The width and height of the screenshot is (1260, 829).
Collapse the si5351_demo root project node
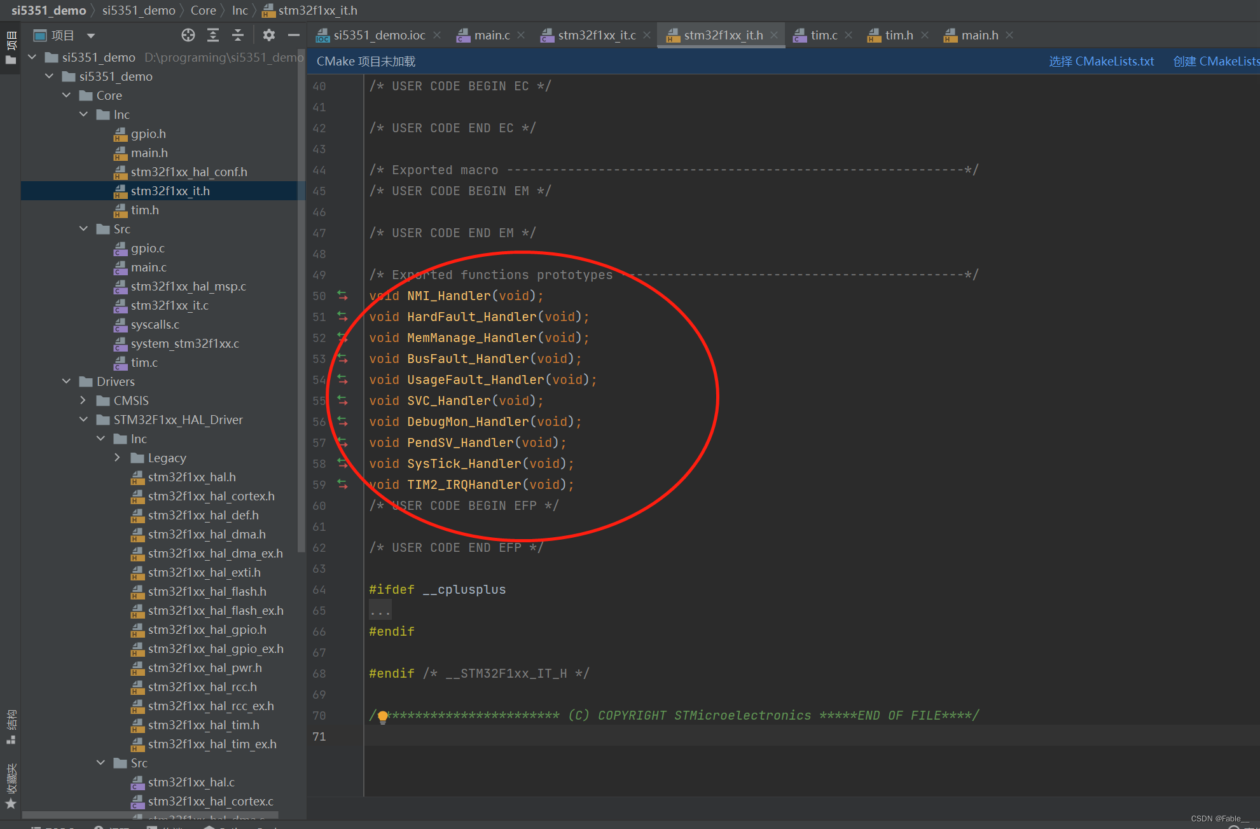[32, 57]
